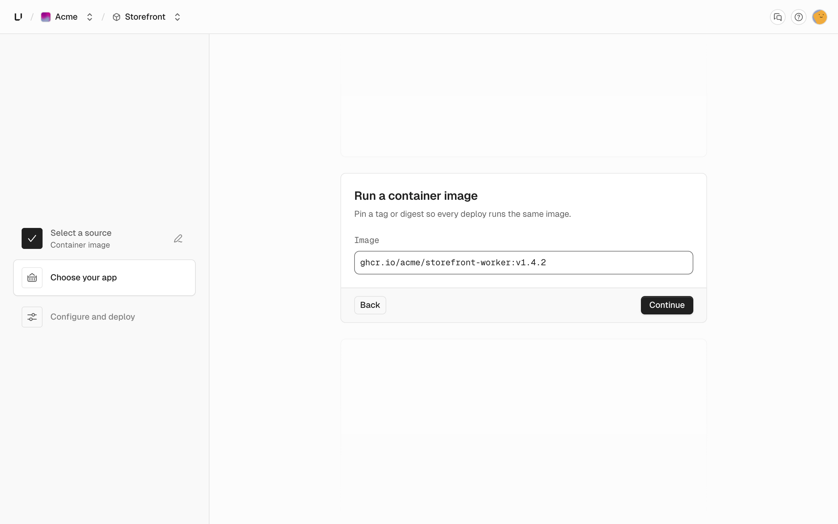Click the Configure and deploy sliders icon

(x=32, y=317)
